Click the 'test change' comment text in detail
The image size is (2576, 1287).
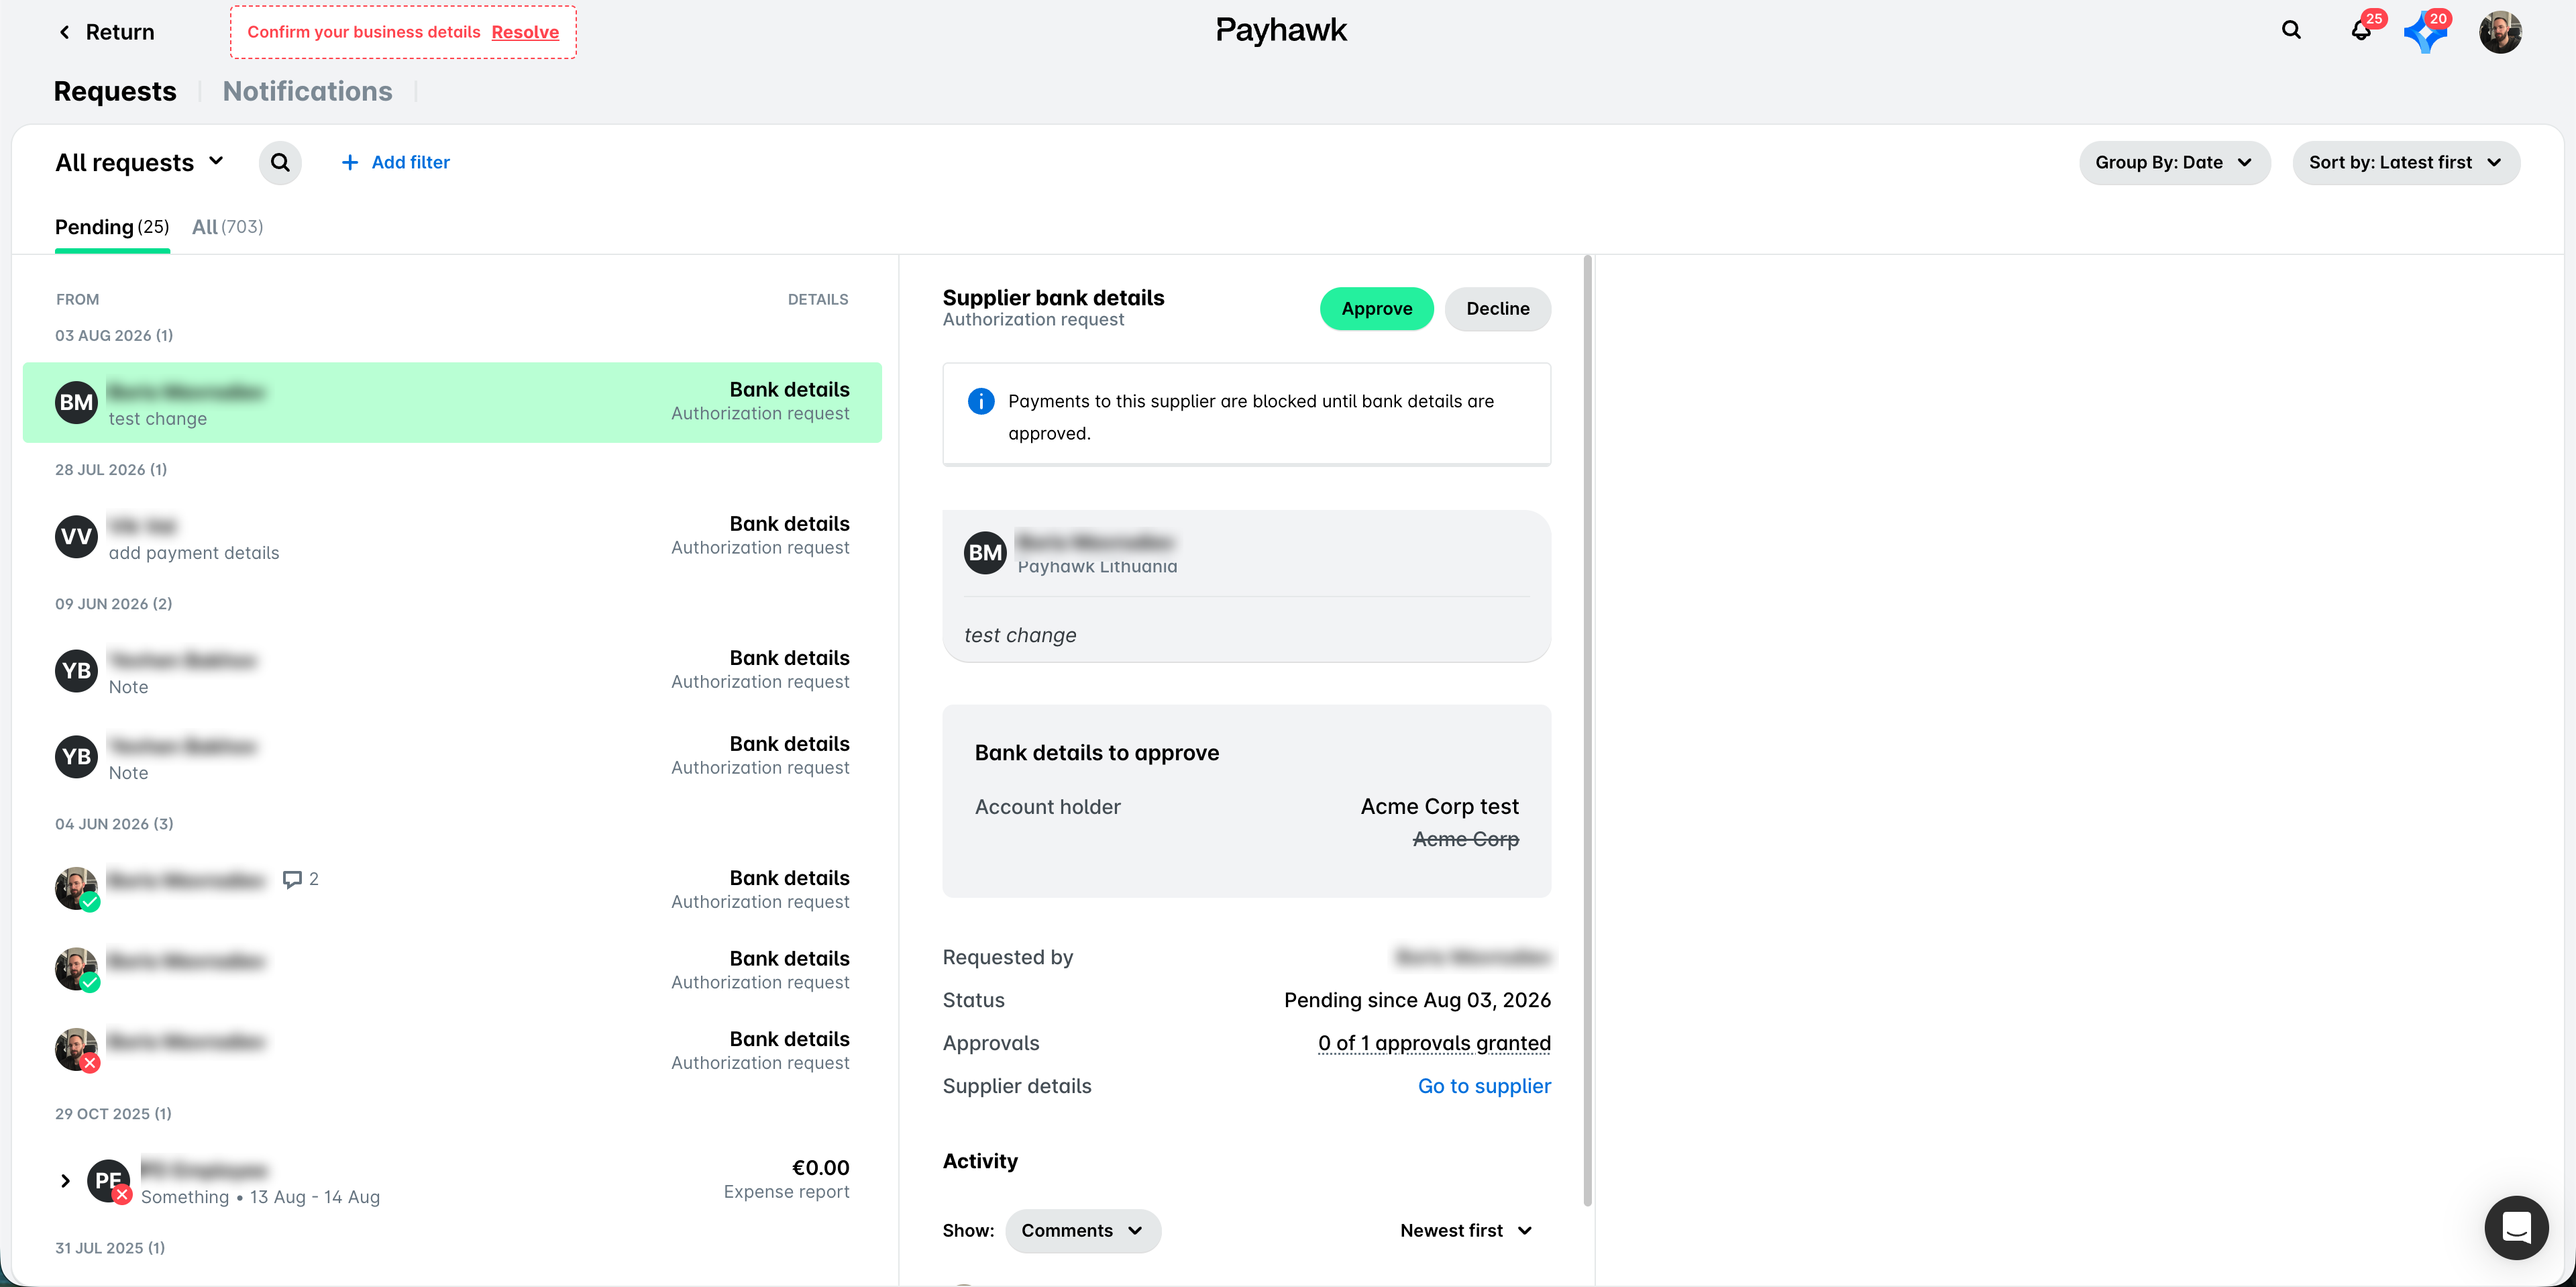[1020, 635]
